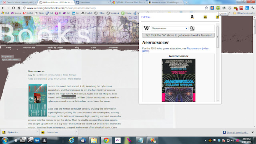The image size is (256, 144).
Task: Bookmark this page with the star icon
Action: click(x=206, y=8)
